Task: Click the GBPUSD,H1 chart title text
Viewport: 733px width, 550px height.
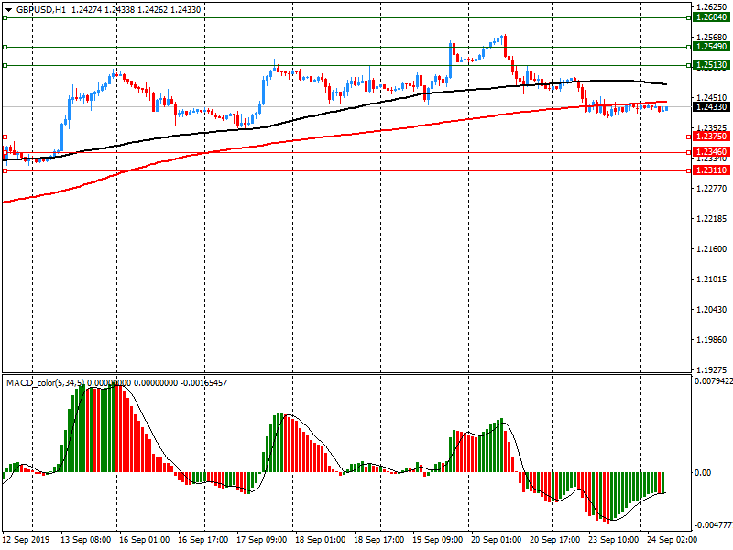Action: (x=41, y=10)
